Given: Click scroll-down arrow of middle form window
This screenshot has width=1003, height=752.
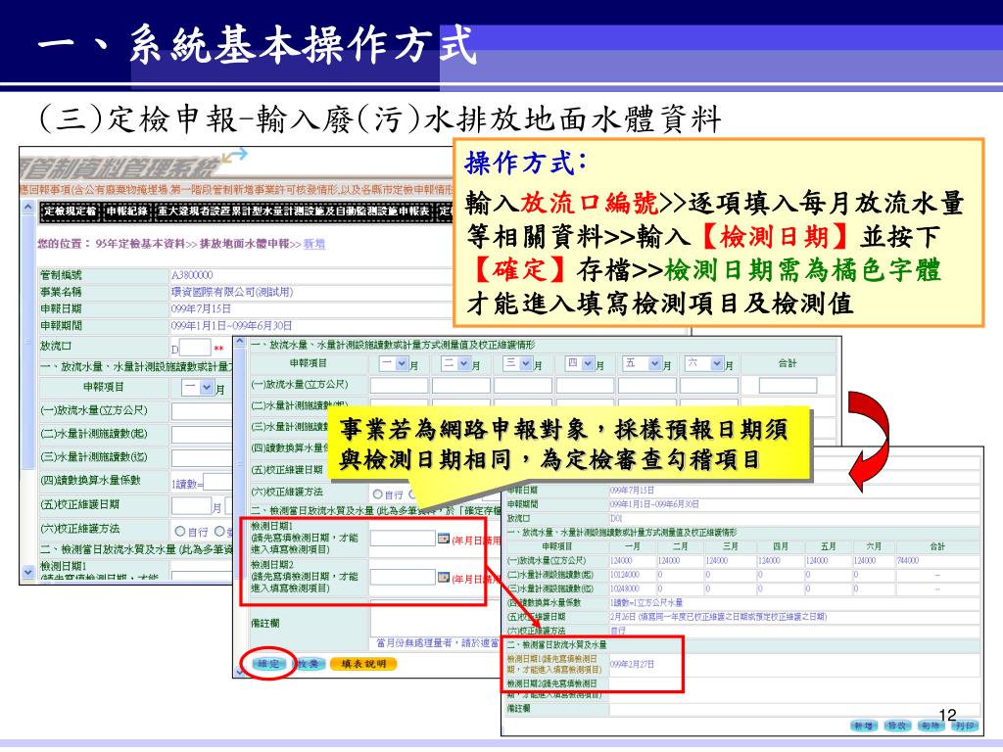Looking at the screenshot, I should coord(241,672).
